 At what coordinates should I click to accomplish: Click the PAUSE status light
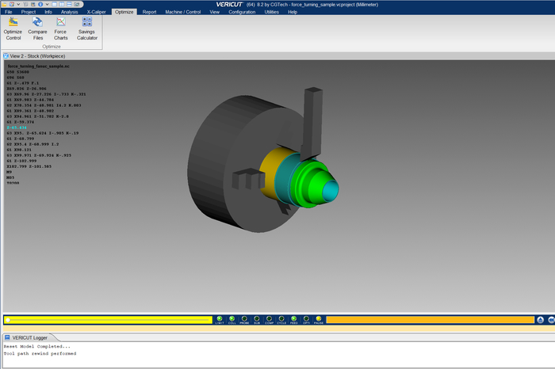tap(319, 320)
